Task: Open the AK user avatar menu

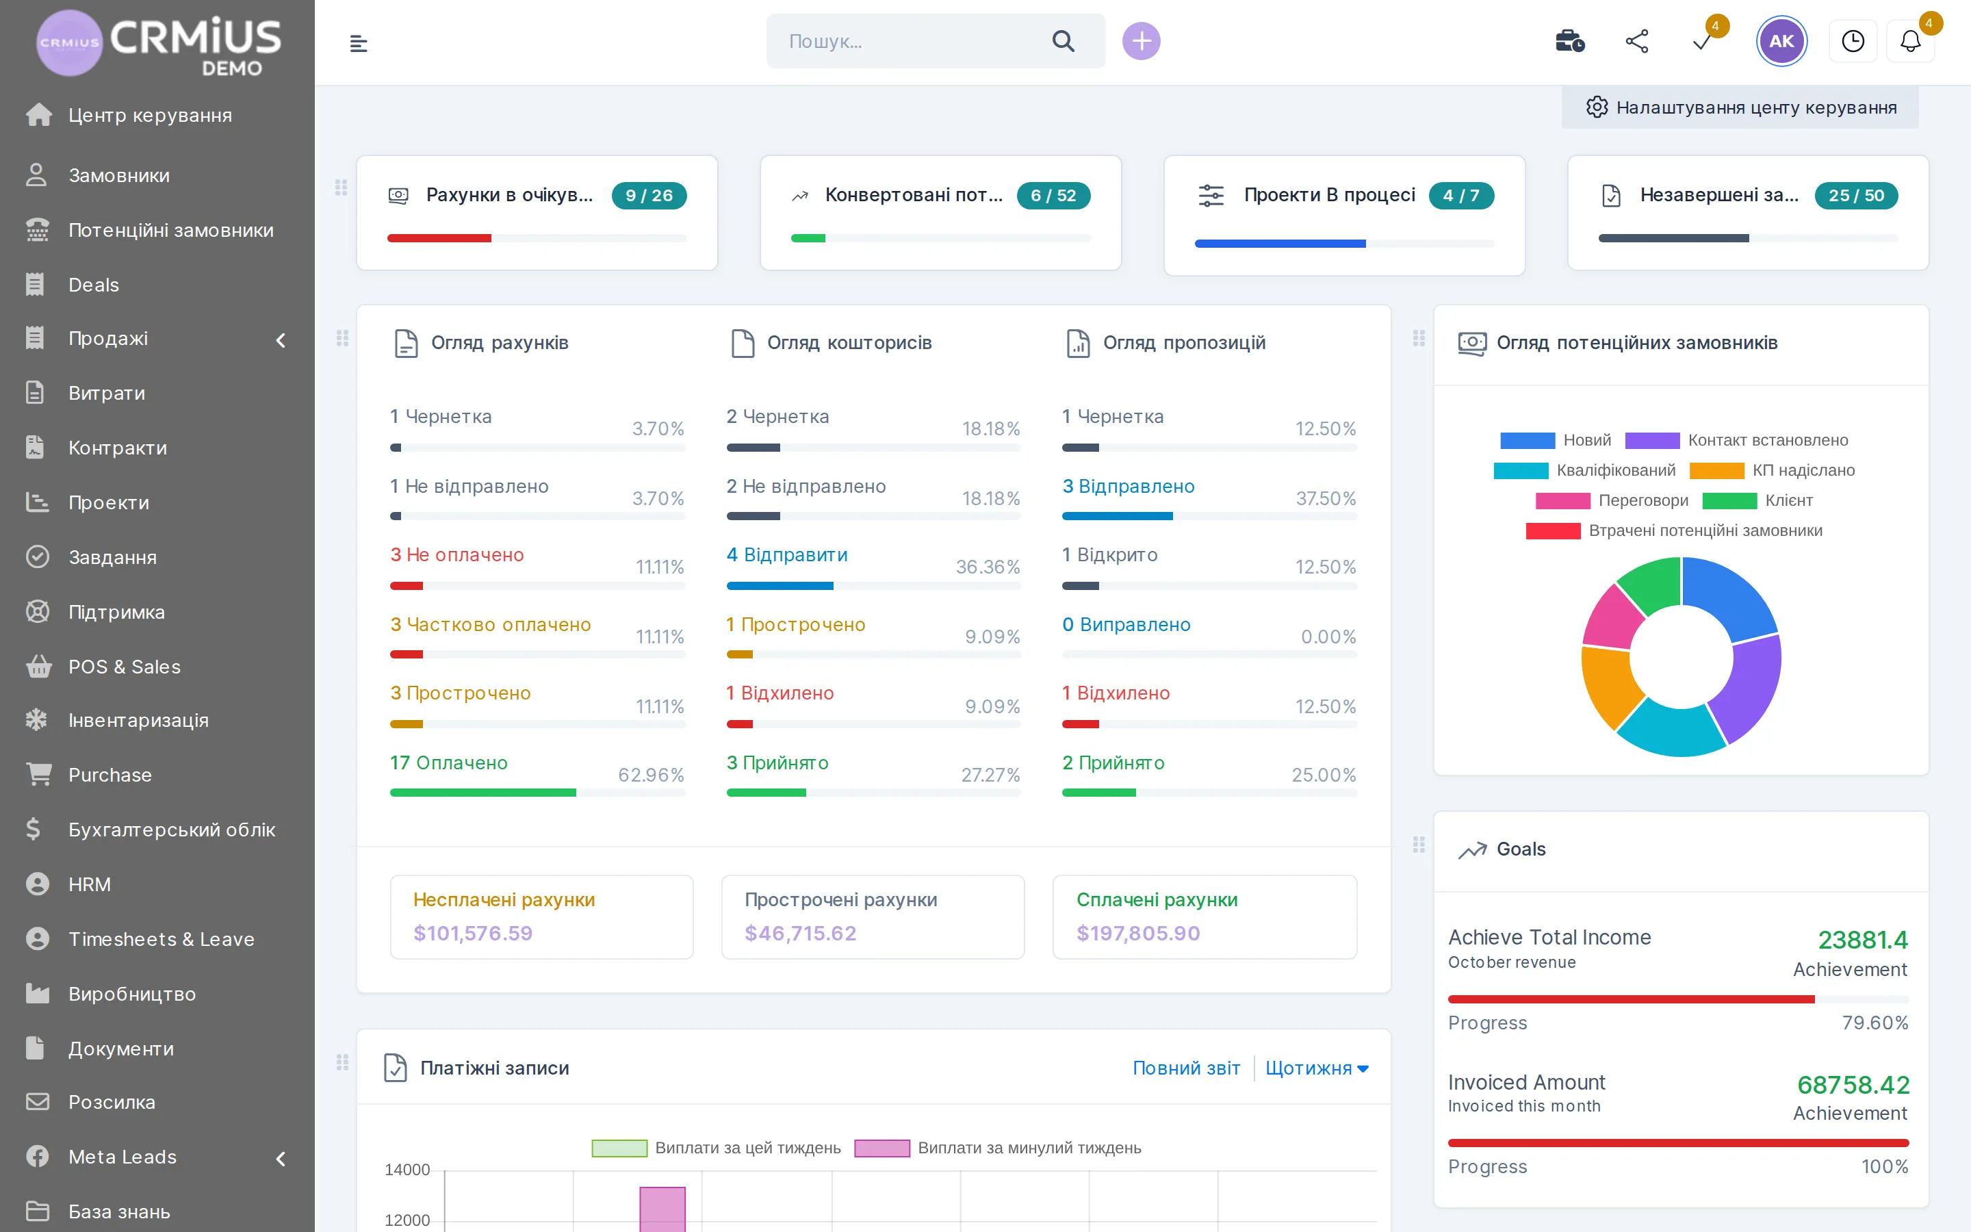Action: pos(1781,41)
